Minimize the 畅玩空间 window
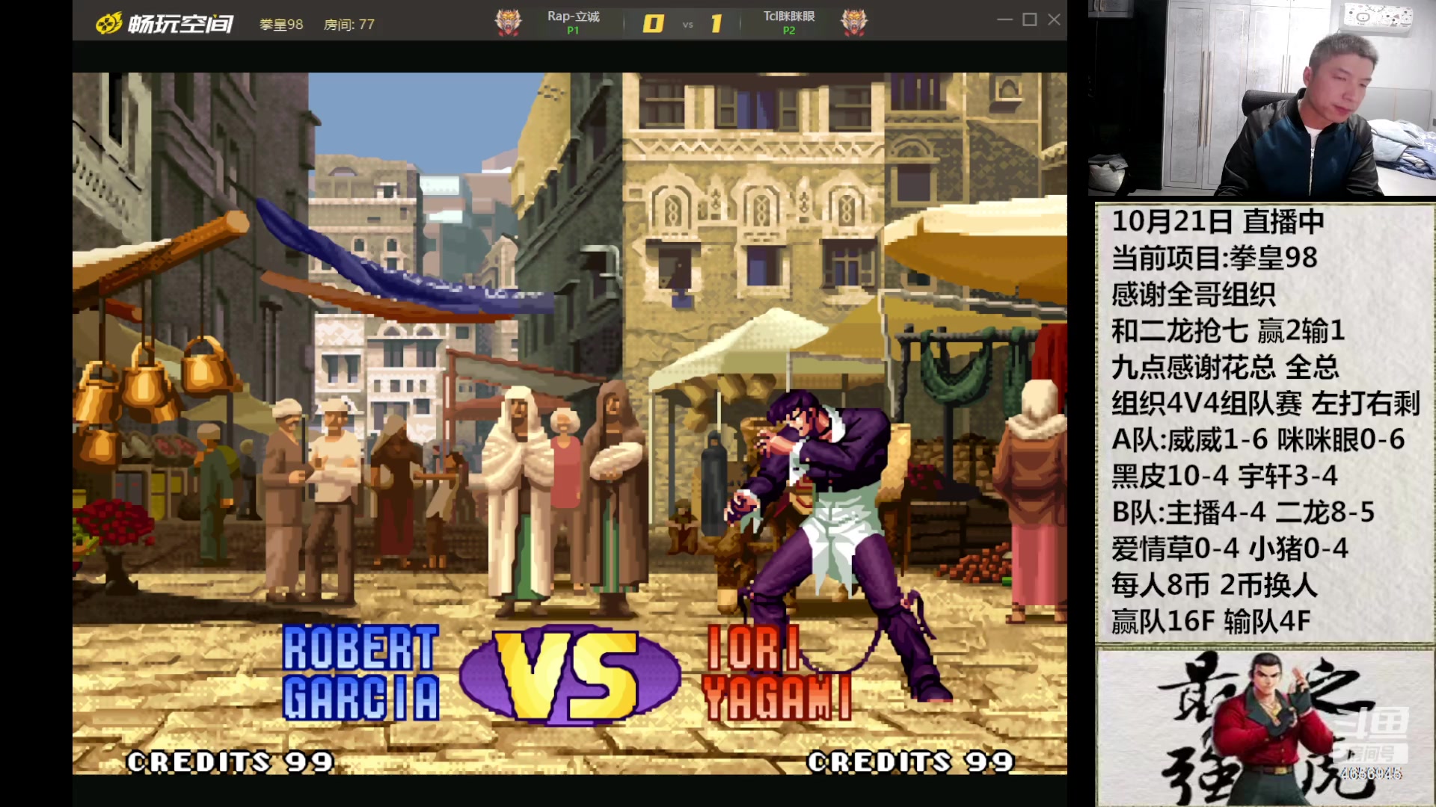 click(x=1004, y=20)
